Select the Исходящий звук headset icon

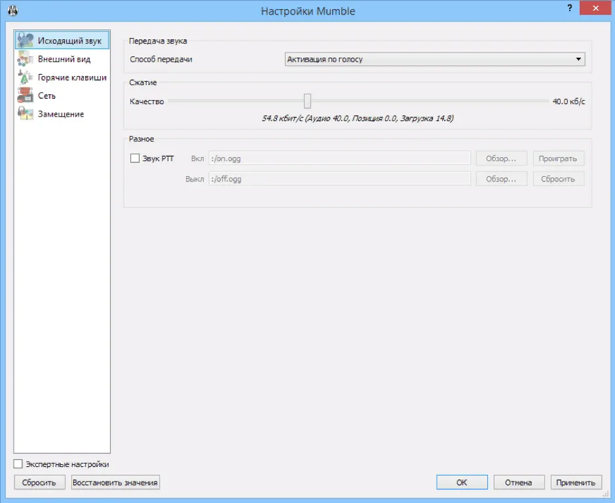tap(25, 40)
